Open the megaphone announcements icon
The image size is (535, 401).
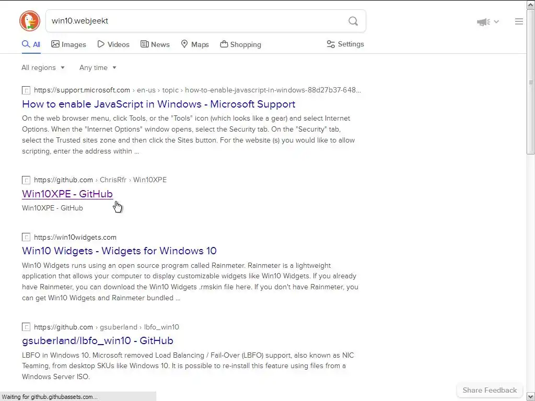point(483,22)
